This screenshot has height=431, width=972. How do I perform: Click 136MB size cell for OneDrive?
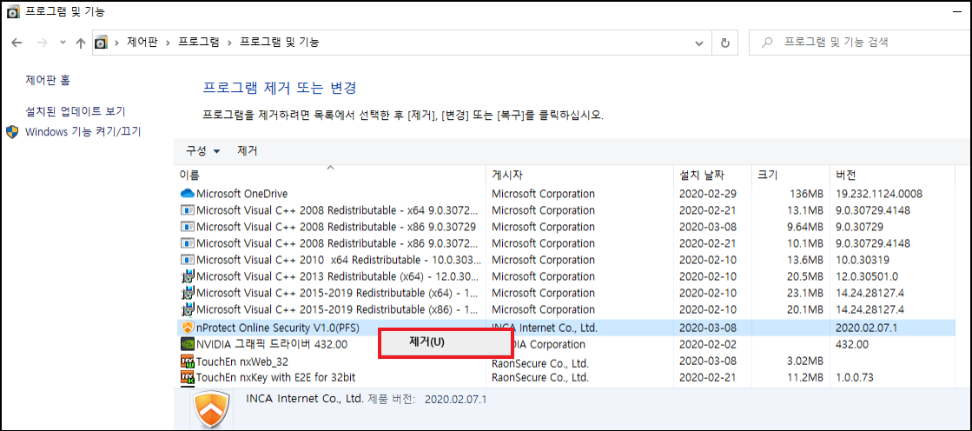point(806,194)
